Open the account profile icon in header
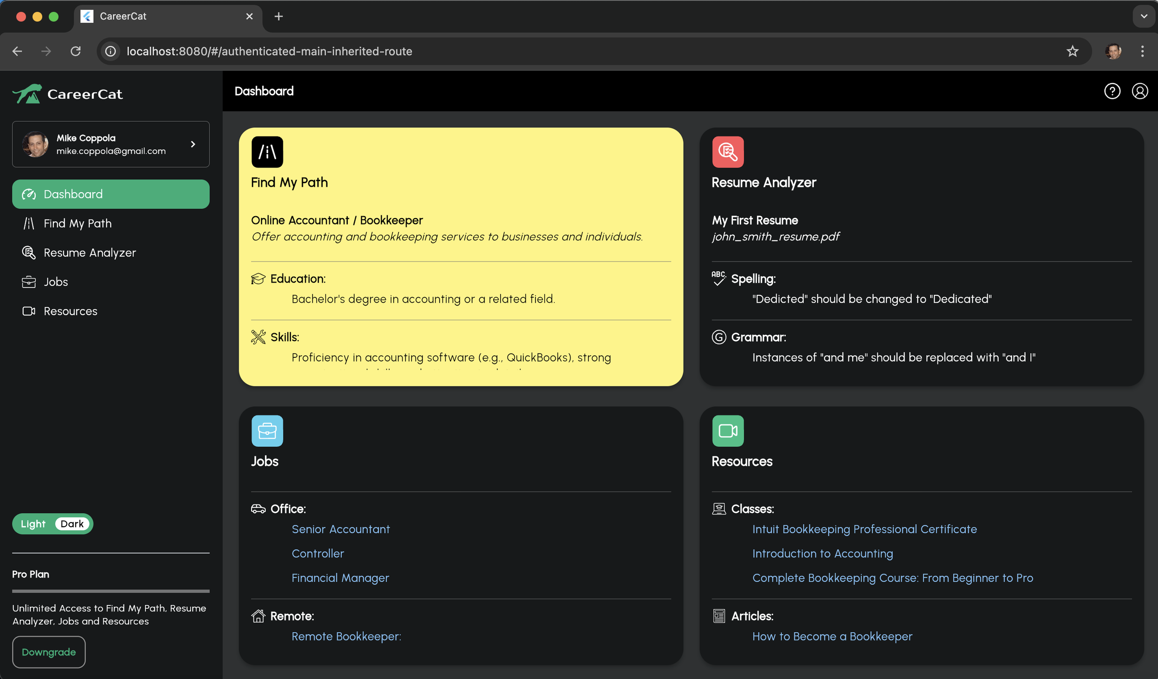 click(1139, 91)
